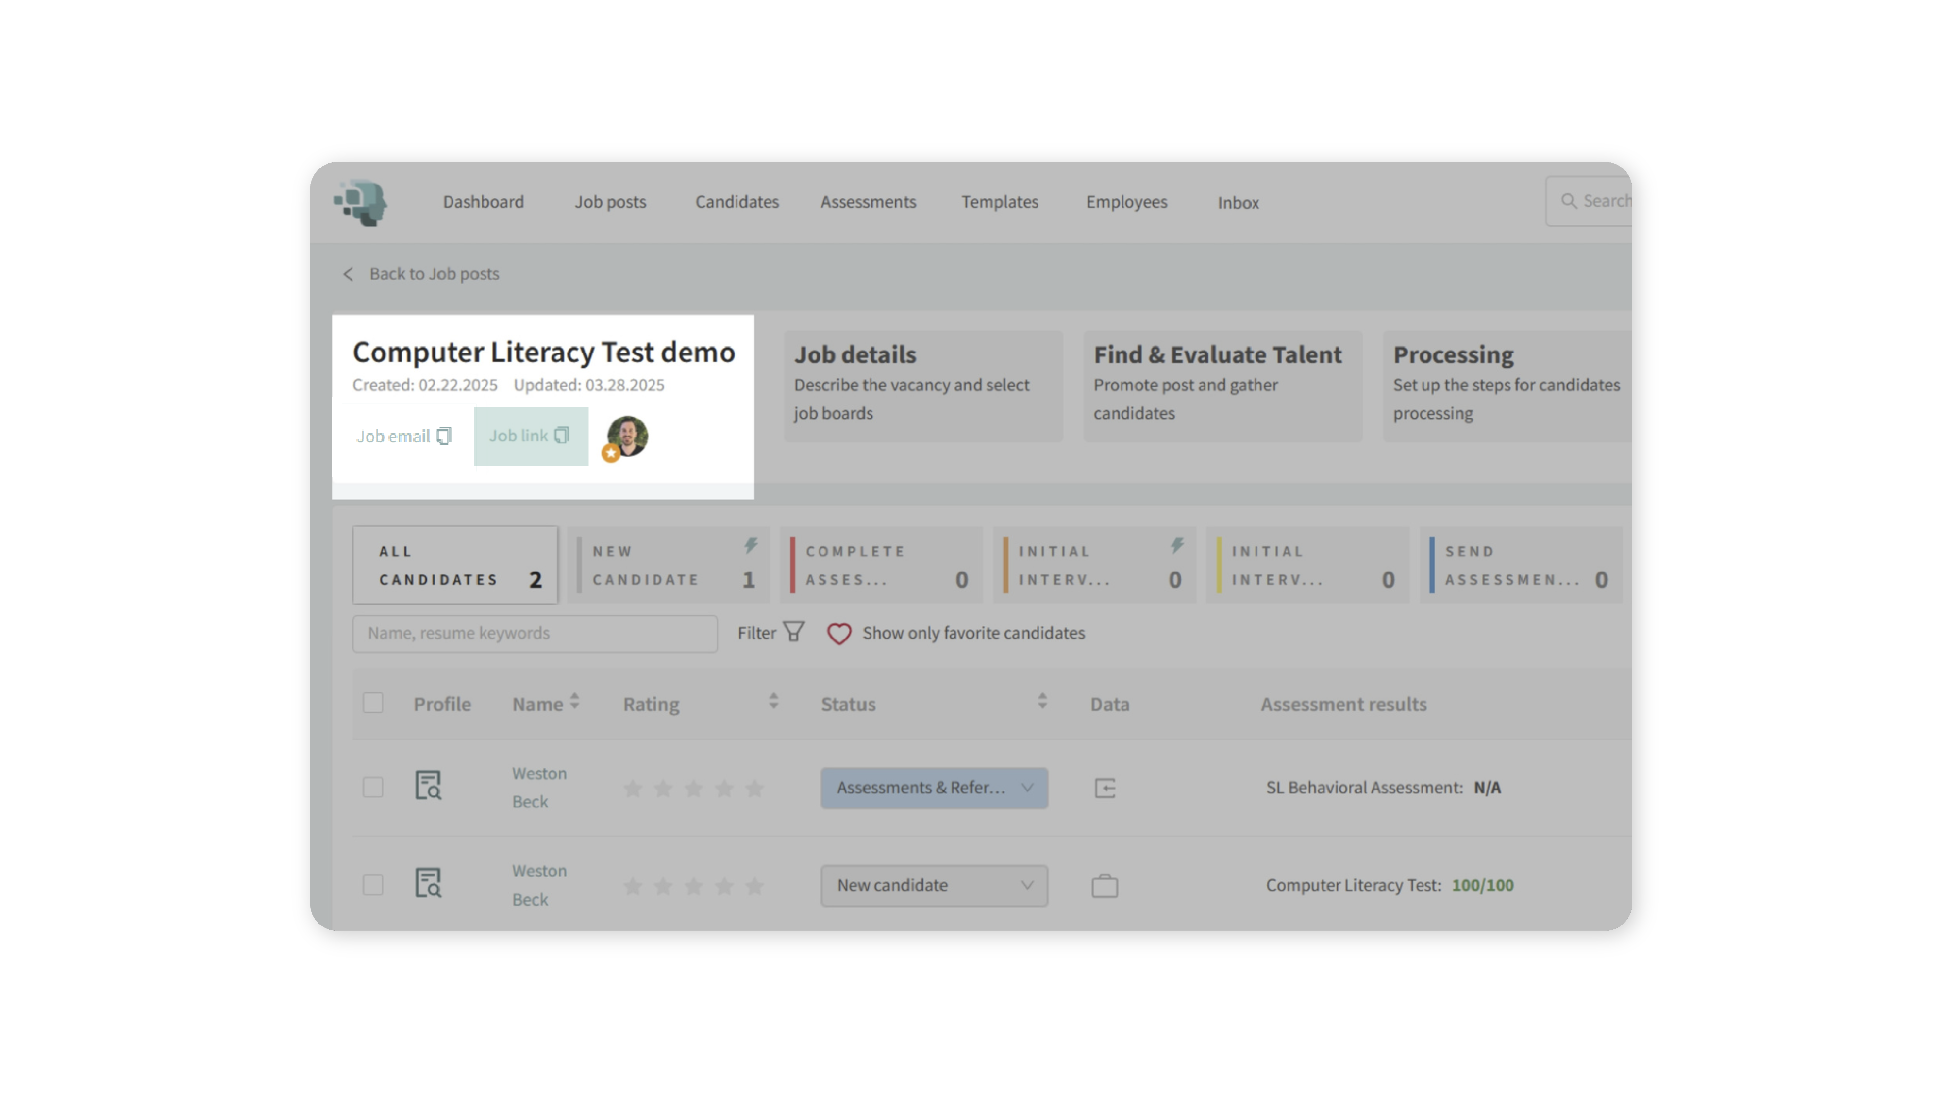Open the Filter funnel icon
The height and width of the screenshot is (1093, 1942).
coord(794,632)
